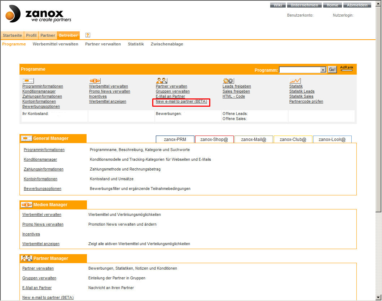Log out with Abmelden

tap(357, 5)
